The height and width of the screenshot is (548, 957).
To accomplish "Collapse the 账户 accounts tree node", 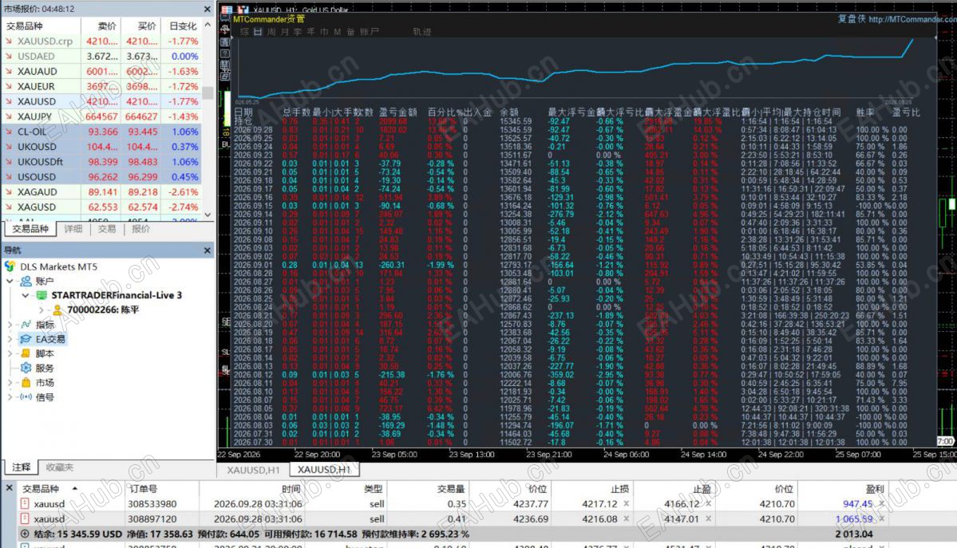I will click(10, 282).
